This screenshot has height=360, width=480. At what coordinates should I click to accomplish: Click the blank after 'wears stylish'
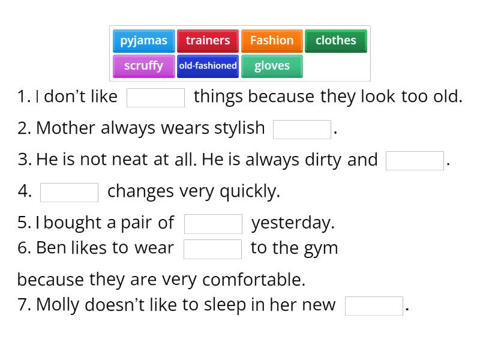click(302, 128)
